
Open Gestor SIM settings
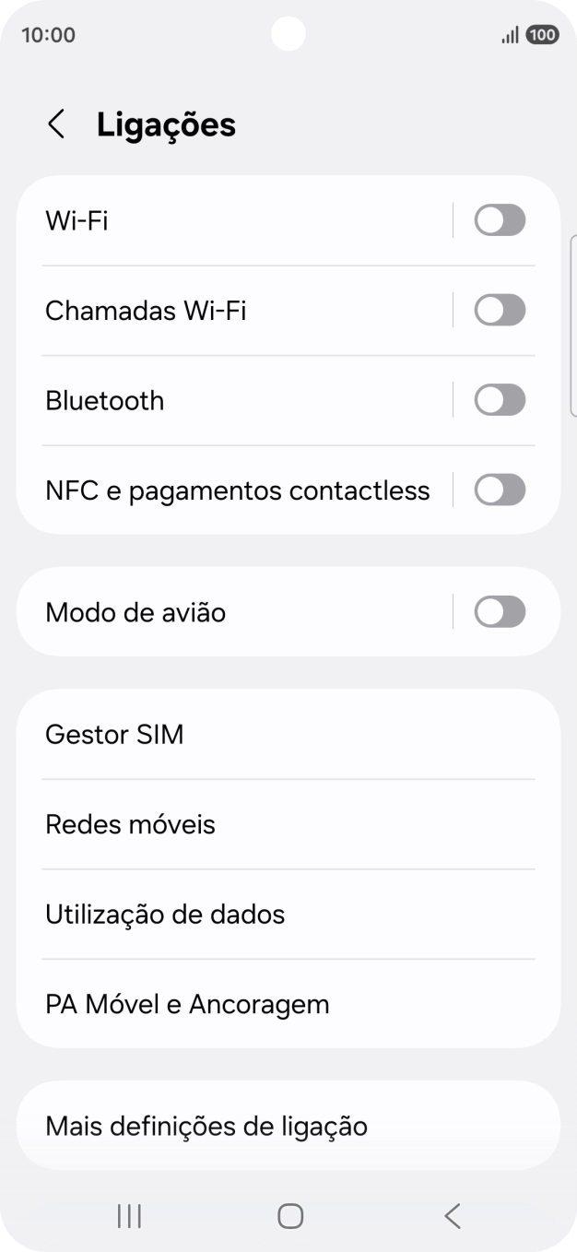(x=114, y=734)
